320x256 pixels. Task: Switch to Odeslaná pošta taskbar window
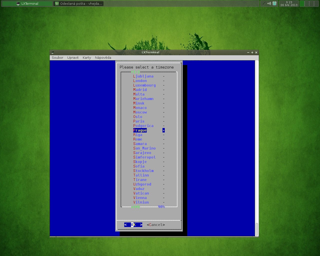tap(78, 3)
